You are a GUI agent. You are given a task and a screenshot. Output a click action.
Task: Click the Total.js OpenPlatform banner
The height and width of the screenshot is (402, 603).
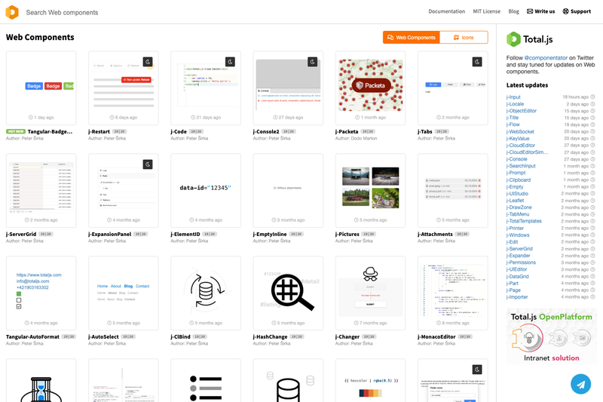tap(552, 336)
